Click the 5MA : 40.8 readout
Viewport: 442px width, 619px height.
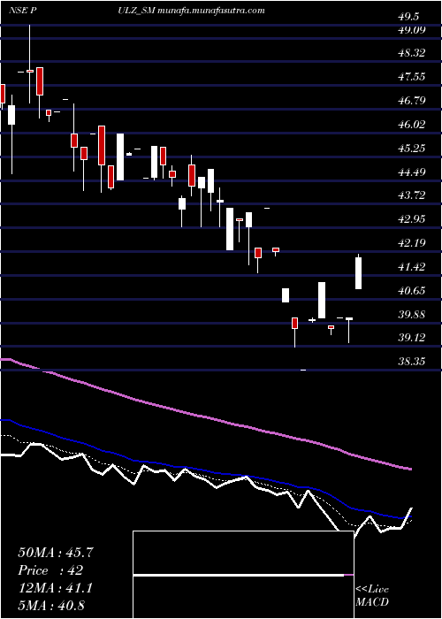coord(51,605)
